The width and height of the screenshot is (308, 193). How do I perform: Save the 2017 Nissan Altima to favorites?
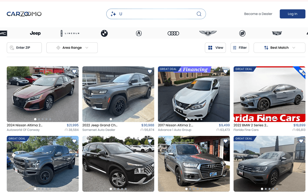pyautogui.click(x=225, y=72)
